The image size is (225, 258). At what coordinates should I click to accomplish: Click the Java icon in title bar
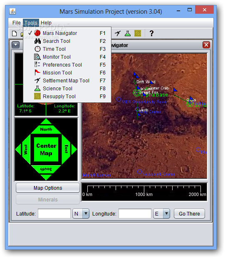coord(12,11)
